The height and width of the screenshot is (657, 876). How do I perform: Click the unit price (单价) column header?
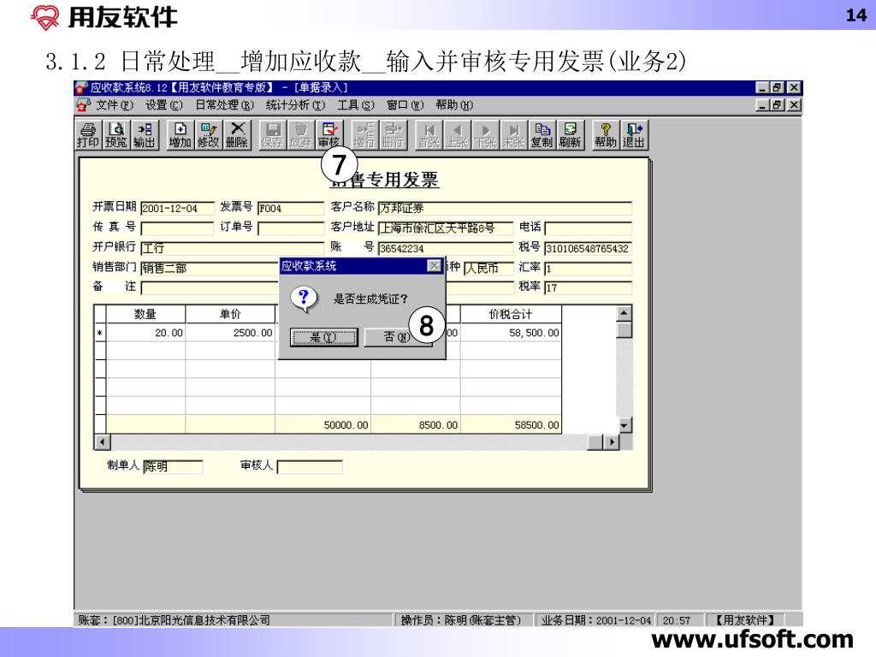230,314
